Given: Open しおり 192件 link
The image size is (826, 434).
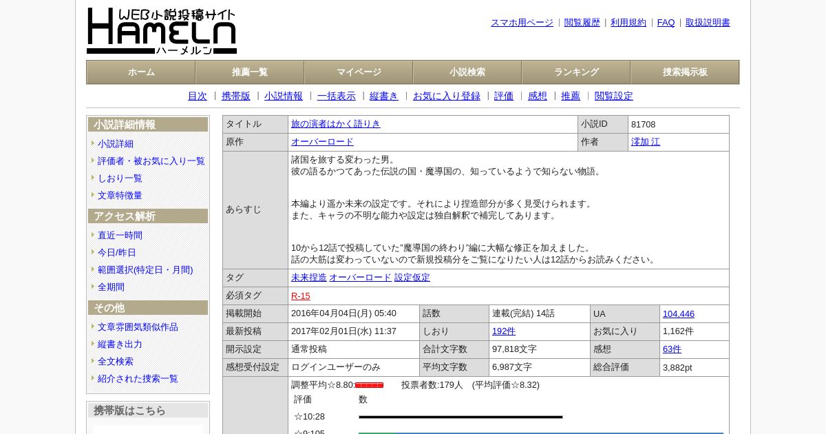Looking at the screenshot, I should pos(504,331).
